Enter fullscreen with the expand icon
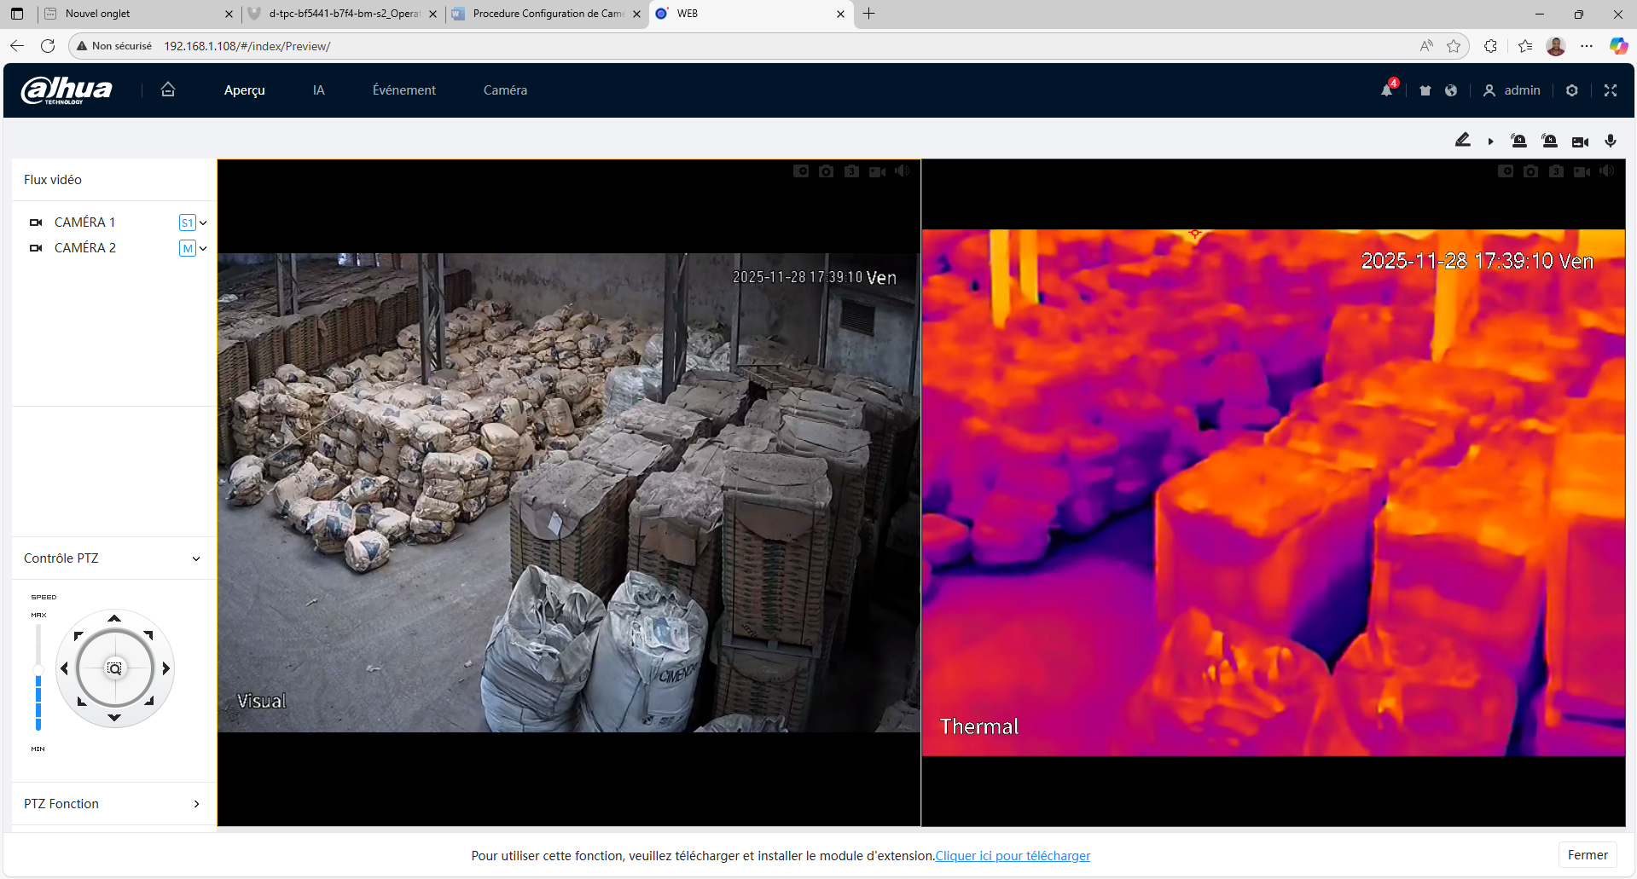Image resolution: width=1637 pixels, height=879 pixels. coord(1611,90)
